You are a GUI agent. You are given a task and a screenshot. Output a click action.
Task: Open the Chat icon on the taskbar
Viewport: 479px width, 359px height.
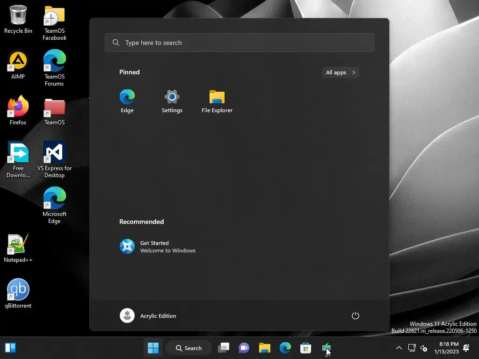tap(244, 348)
